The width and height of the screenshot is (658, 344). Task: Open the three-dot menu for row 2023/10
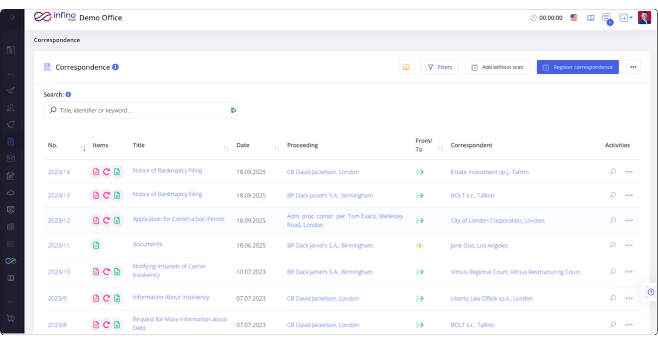(629, 272)
